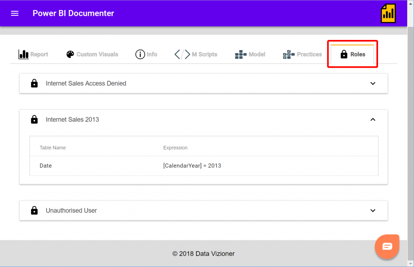Click the 2018 Data Vizioner copyright text

203,254
